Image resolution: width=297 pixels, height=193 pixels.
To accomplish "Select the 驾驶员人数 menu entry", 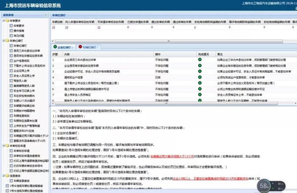I will point(20,80).
